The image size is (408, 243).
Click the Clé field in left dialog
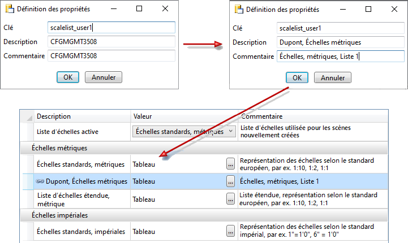pyautogui.click(x=112, y=27)
